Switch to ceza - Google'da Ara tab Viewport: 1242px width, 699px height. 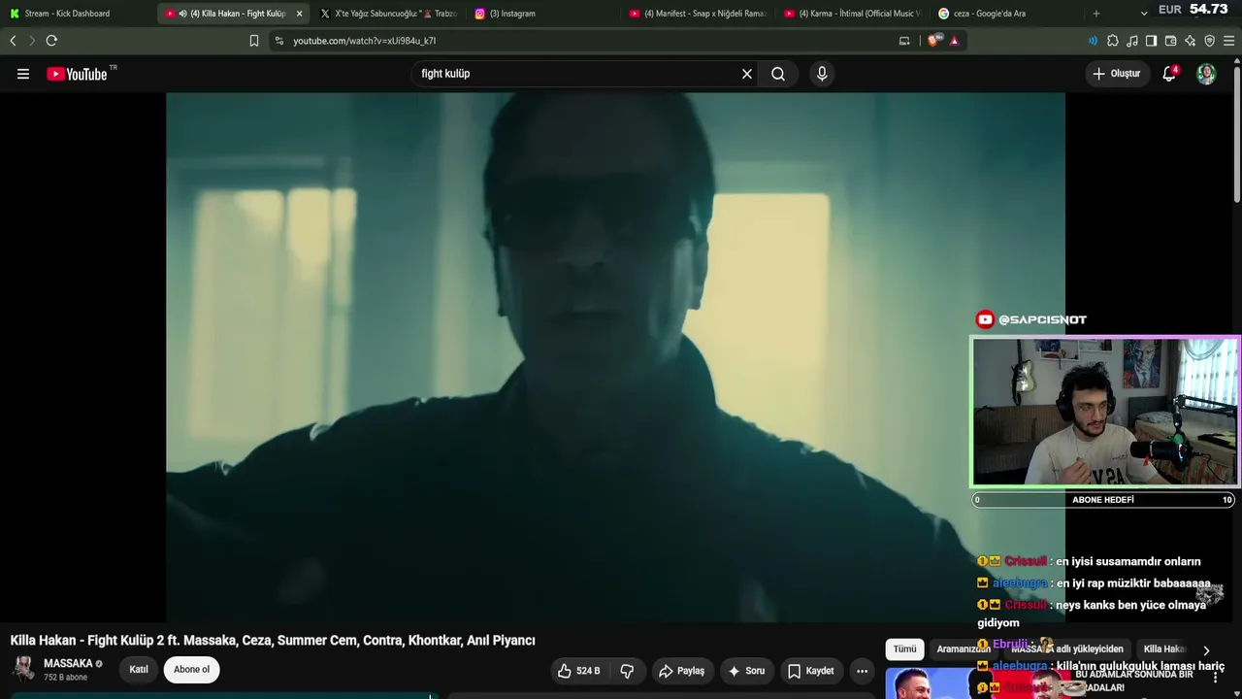(x=1007, y=14)
